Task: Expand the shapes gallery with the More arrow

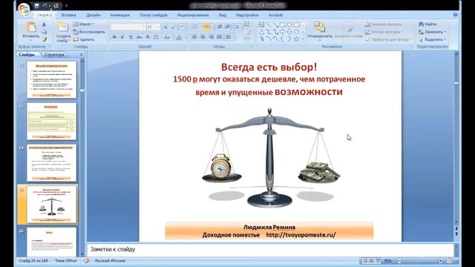Action: pyautogui.click(x=304, y=39)
